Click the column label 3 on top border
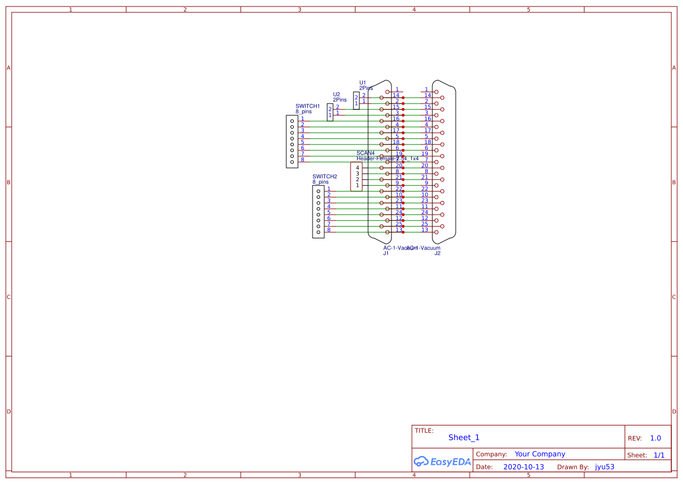This screenshot has height=484, width=683. coord(299,9)
